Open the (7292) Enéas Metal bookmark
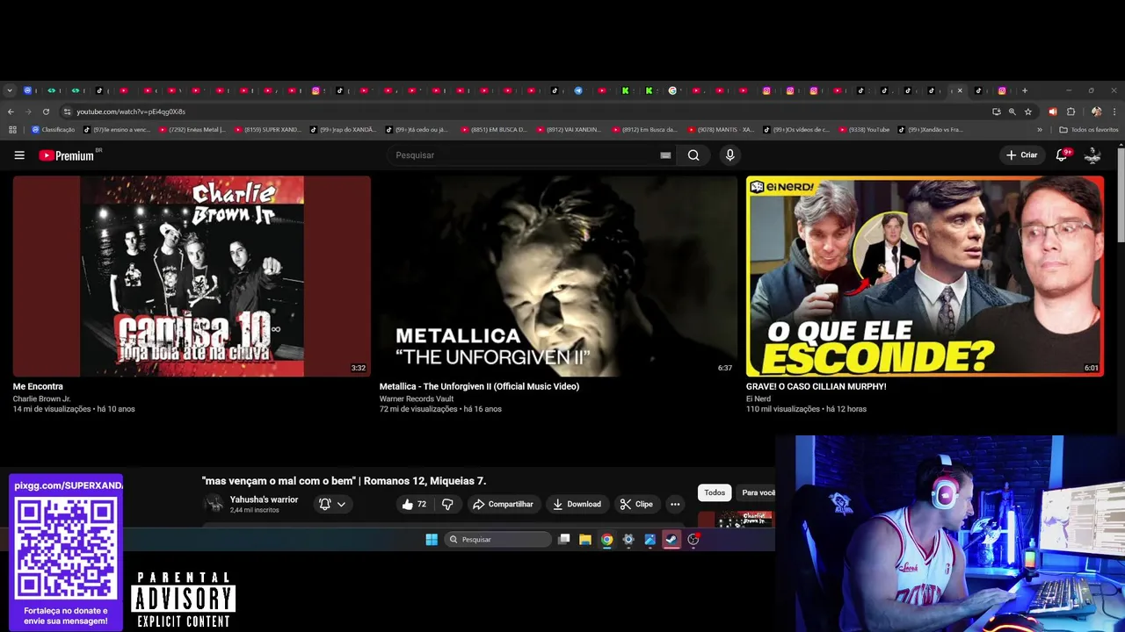 [x=192, y=130]
